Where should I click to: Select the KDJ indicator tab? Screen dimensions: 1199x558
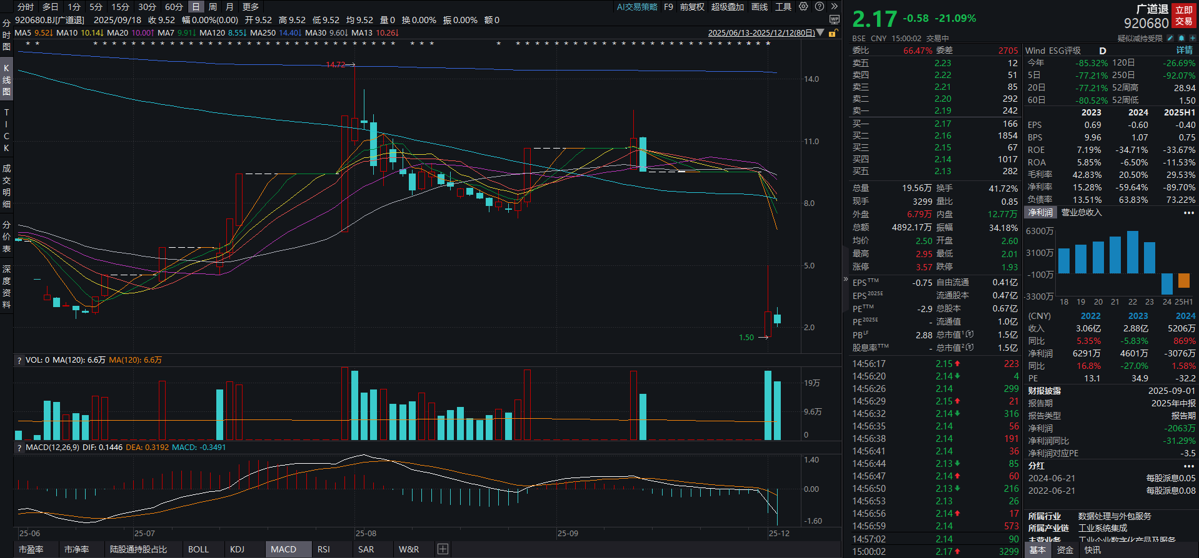click(x=237, y=549)
